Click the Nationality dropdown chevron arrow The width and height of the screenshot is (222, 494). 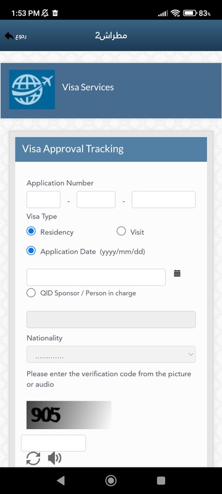pyautogui.click(x=191, y=354)
